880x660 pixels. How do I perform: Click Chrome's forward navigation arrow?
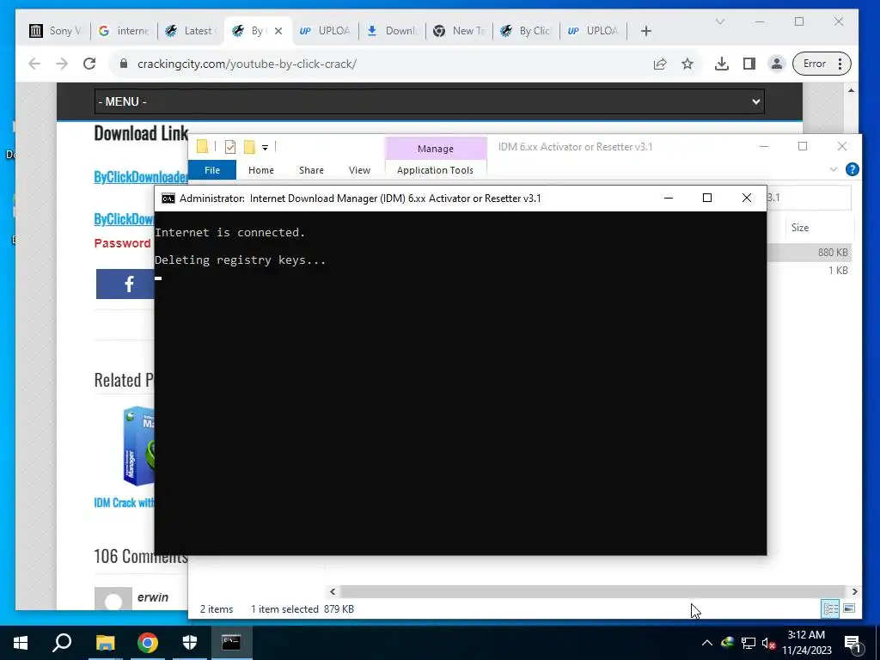(x=62, y=64)
